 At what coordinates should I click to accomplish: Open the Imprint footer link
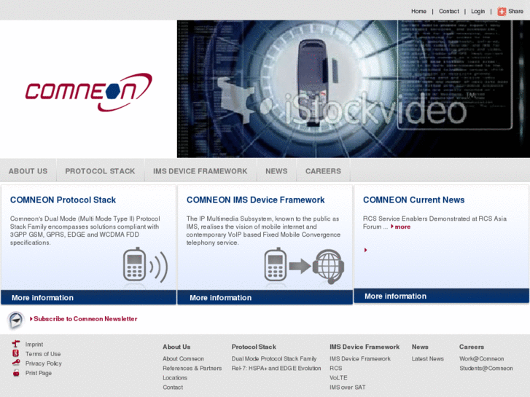pyautogui.click(x=34, y=345)
